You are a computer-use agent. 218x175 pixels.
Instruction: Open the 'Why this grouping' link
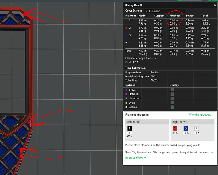[x=200, y=115]
